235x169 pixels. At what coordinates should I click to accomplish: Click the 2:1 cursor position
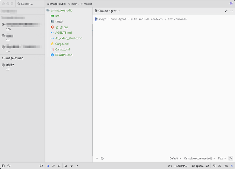[170, 166]
